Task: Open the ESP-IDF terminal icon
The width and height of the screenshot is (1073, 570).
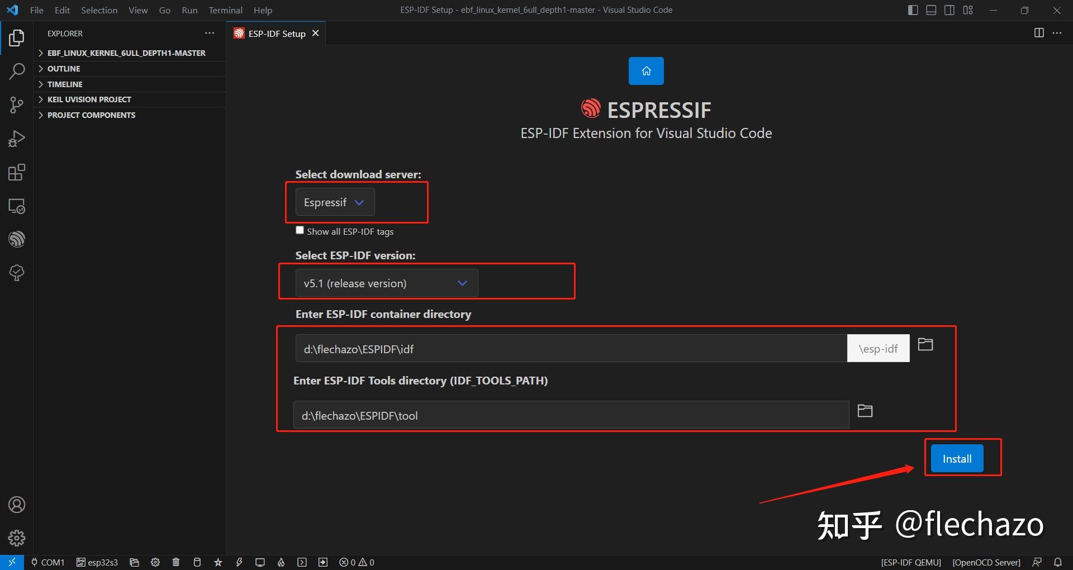Action: click(302, 562)
